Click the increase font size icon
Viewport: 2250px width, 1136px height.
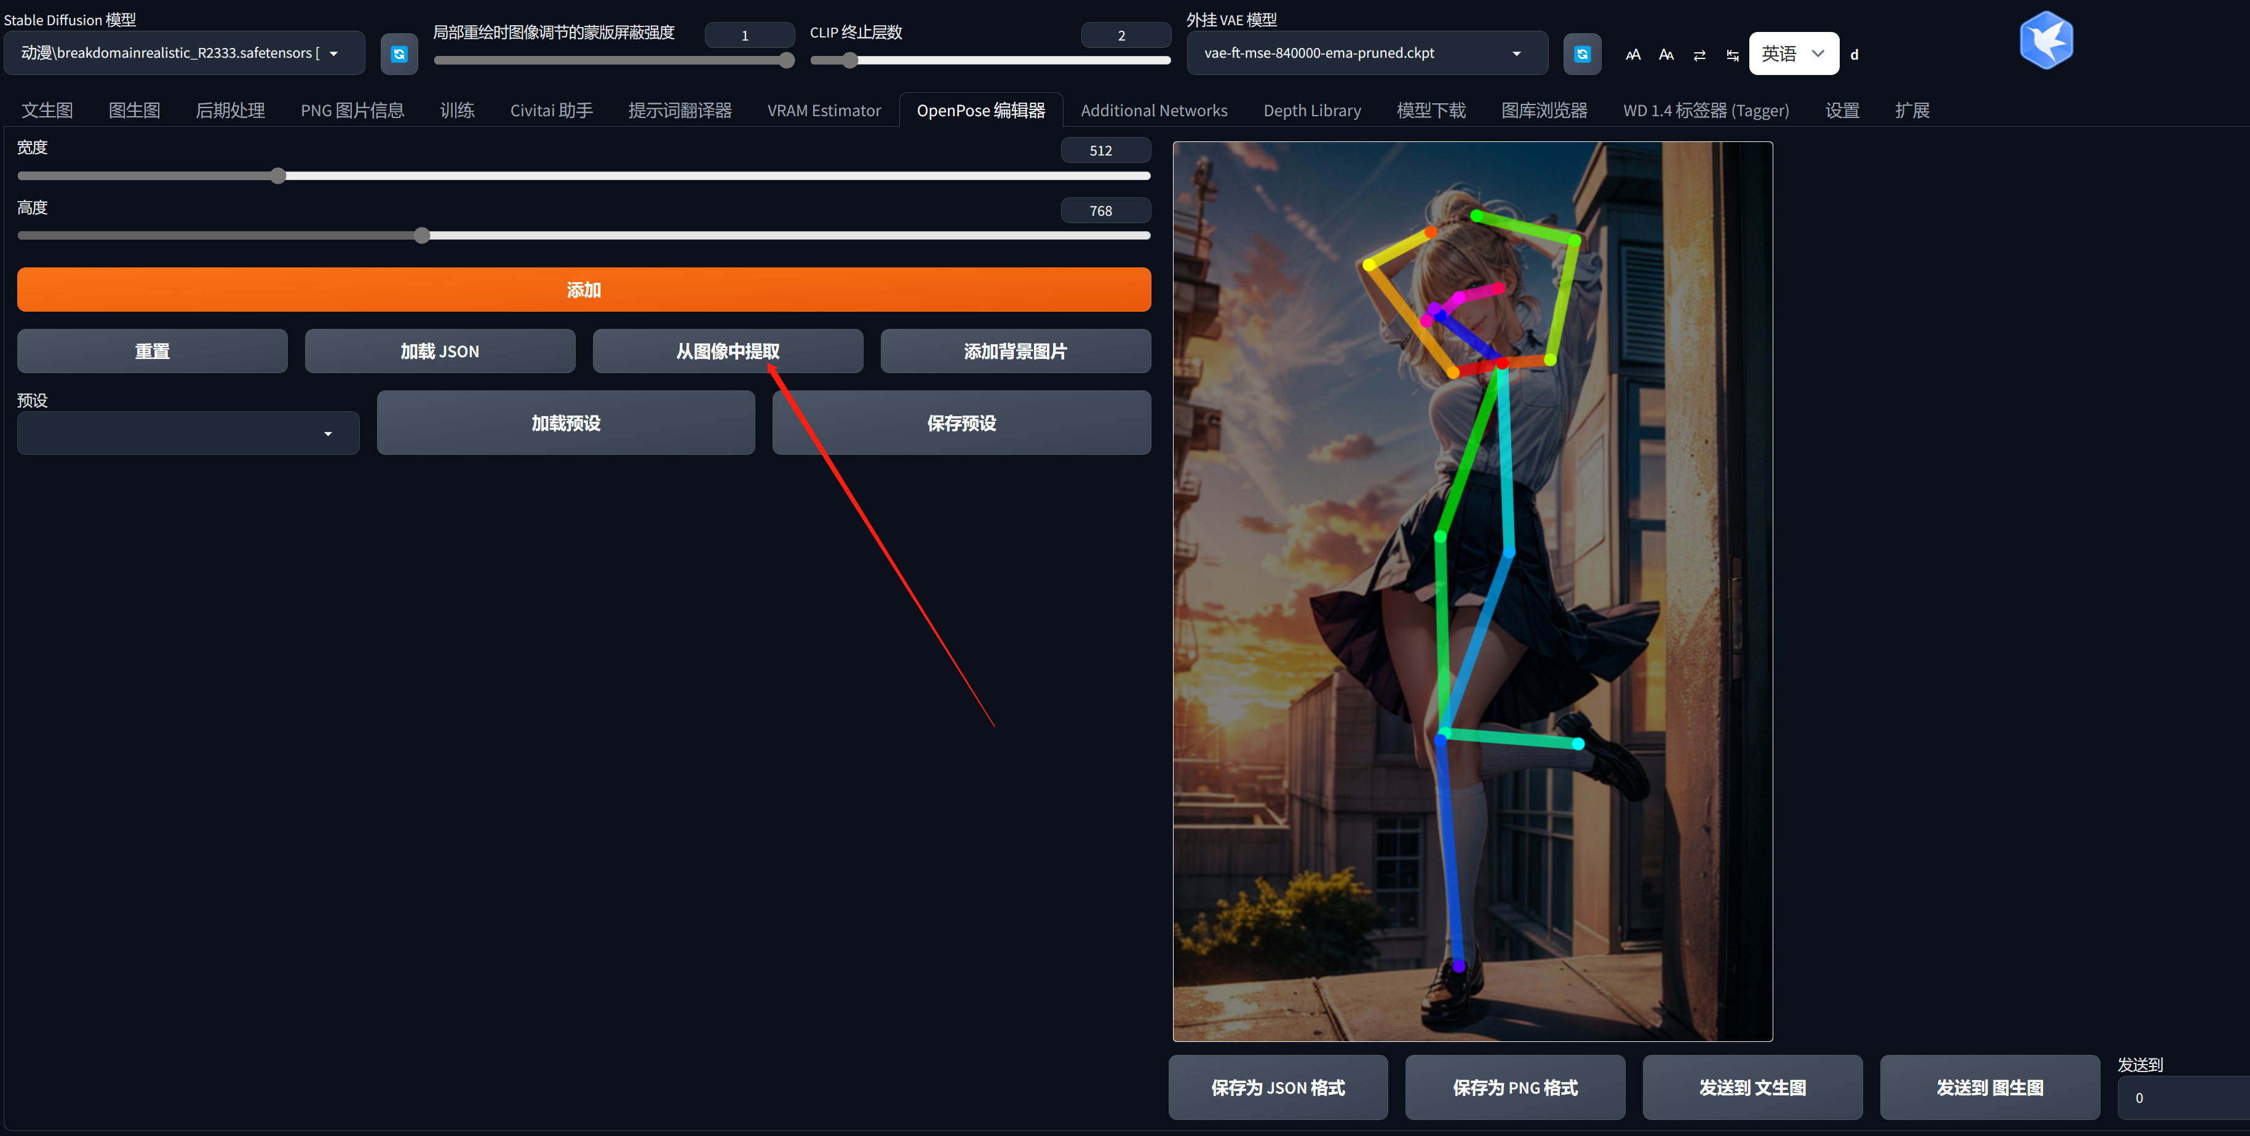1632,55
